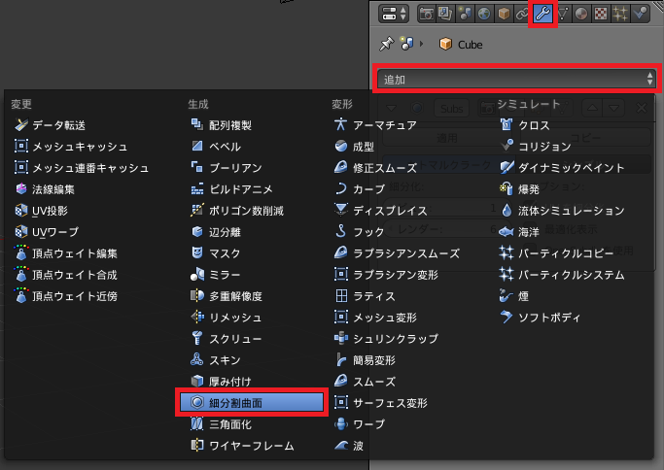Screen dimensions: 664x470
Task: Add 流体シミュレーション fluid modifier
Action: [x=562, y=211]
